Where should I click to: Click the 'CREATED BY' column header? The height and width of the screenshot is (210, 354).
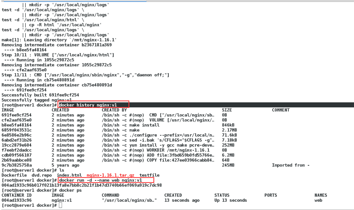[x=114, y=110]
